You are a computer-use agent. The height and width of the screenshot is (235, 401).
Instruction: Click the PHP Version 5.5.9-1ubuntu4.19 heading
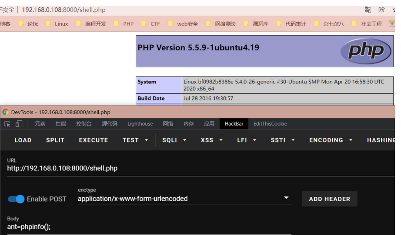[198, 47]
